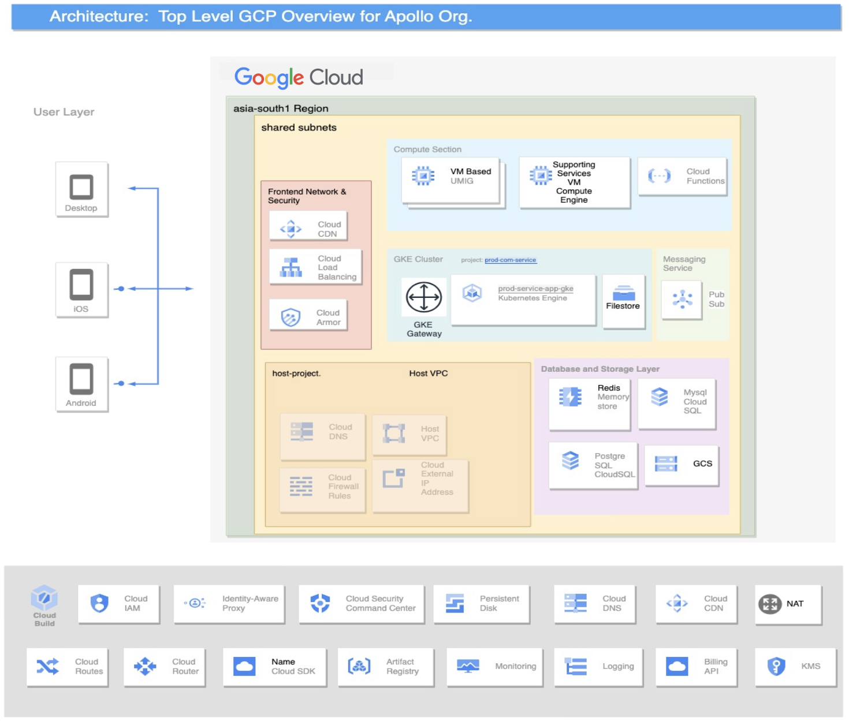The image size is (849, 725).
Task: Click the Android device icon
Action: coord(81,379)
